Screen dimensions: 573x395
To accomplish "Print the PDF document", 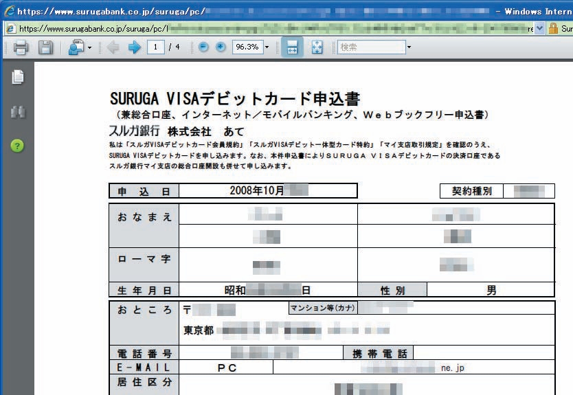I will (x=21, y=47).
